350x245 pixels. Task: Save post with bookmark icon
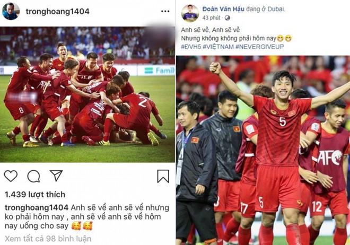[163, 176]
